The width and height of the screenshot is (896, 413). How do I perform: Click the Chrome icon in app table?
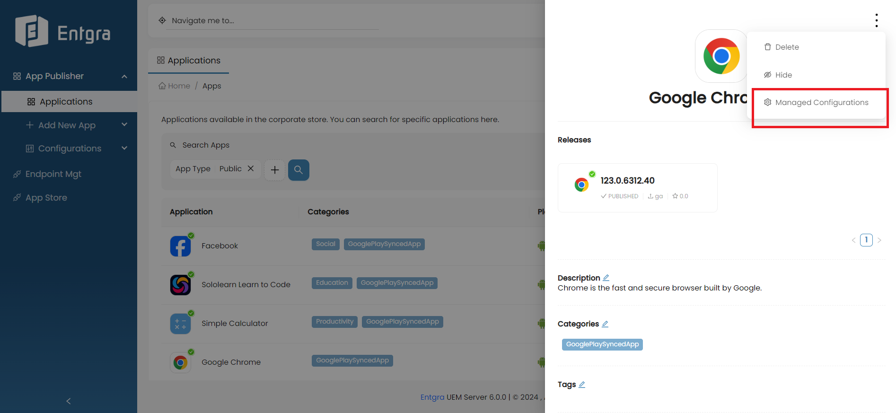tap(181, 363)
